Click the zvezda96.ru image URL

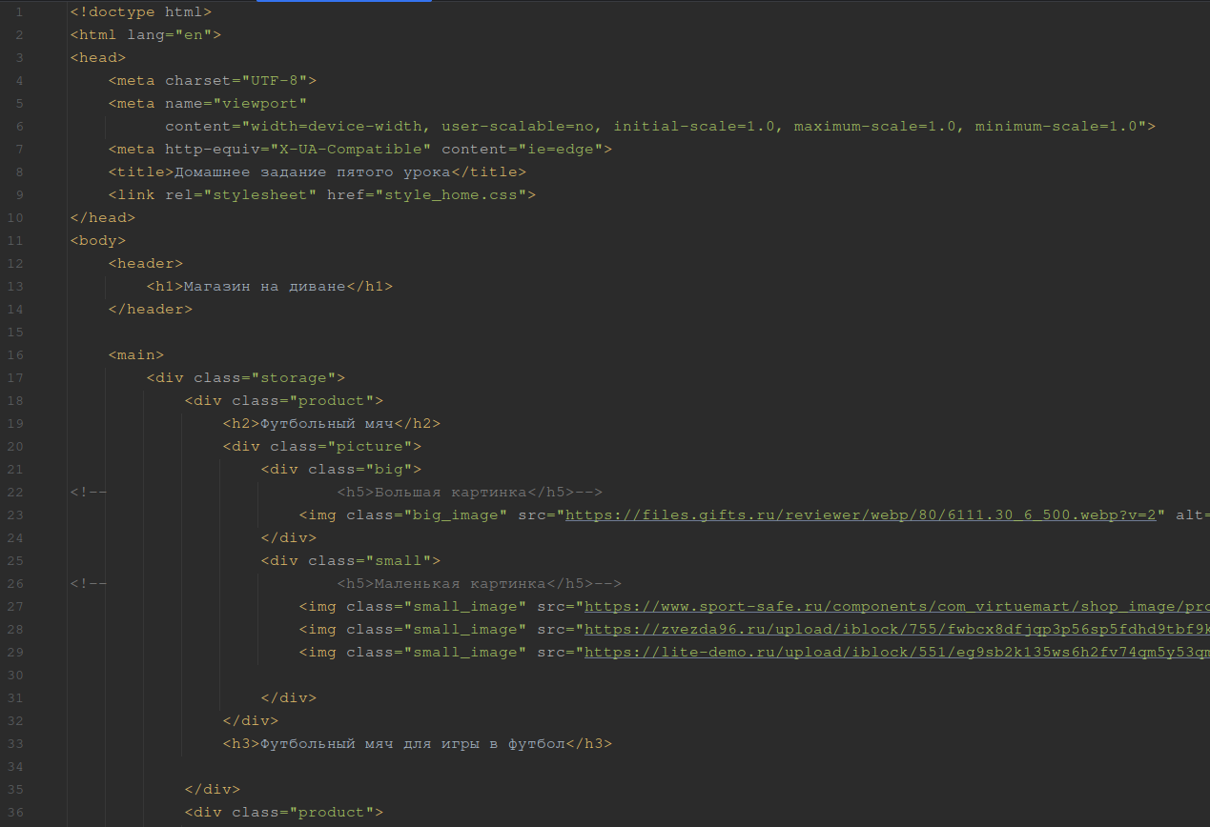(x=896, y=630)
